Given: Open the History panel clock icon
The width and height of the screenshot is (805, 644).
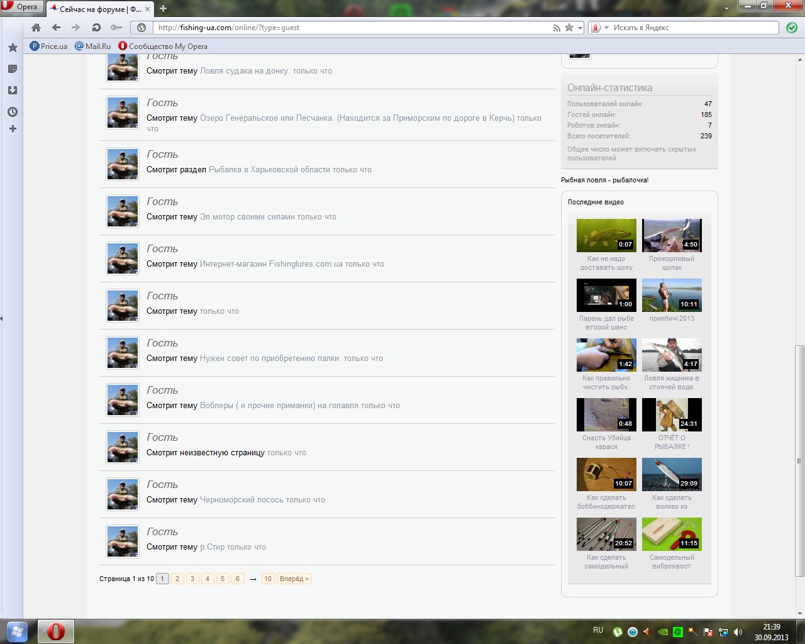Looking at the screenshot, I should (13, 112).
